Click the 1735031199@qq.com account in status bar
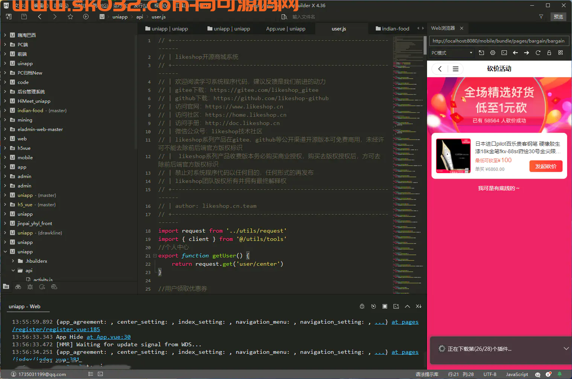Screen dimensions: 572x379 pyautogui.click(x=38, y=374)
